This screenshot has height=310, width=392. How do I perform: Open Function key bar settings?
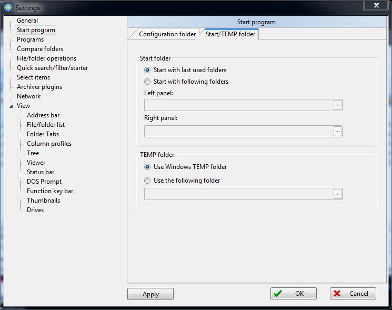point(50,191)
